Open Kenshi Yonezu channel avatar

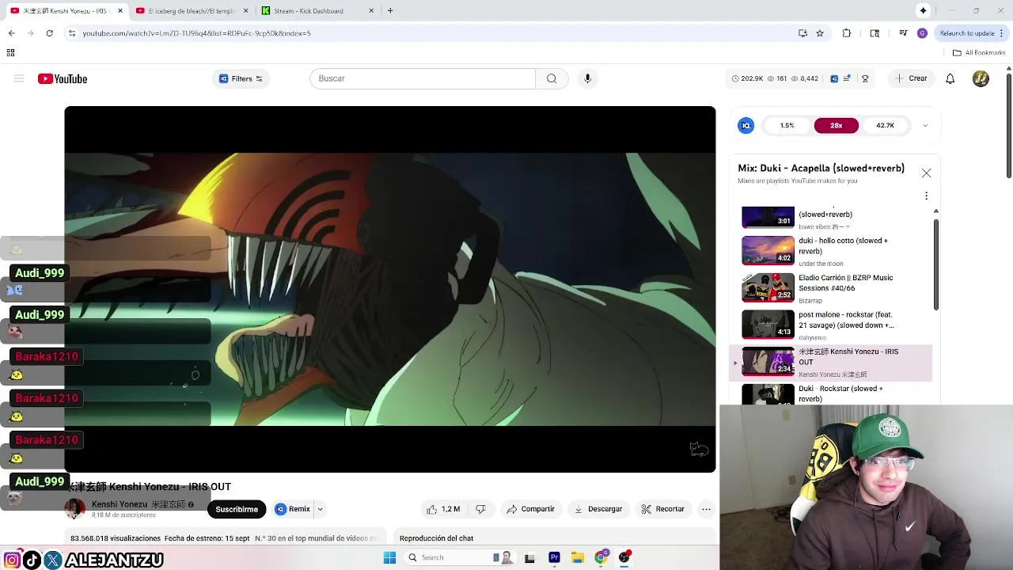tap(75, 509)
